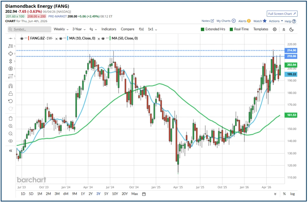Open the Fibonacci lines tool icon
This screenshot has width=308, height=202.
(x=11, y=76)
